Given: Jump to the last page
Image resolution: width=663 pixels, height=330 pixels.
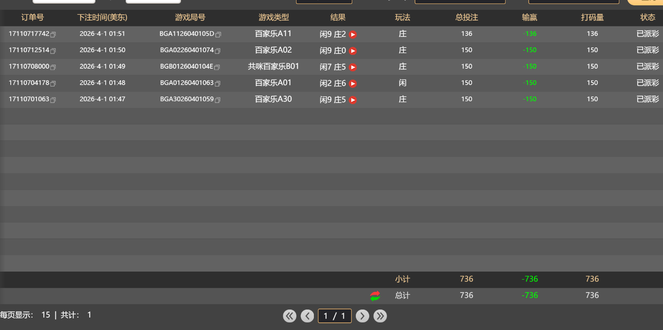Looking at the screenshot, I should (x=380, y=316).
